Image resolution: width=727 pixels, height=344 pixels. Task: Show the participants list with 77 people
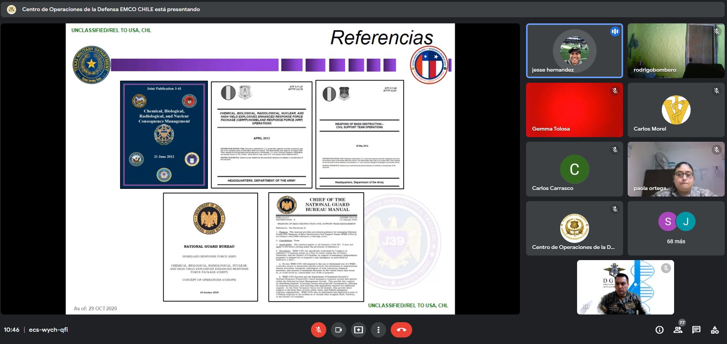(678, 330)
